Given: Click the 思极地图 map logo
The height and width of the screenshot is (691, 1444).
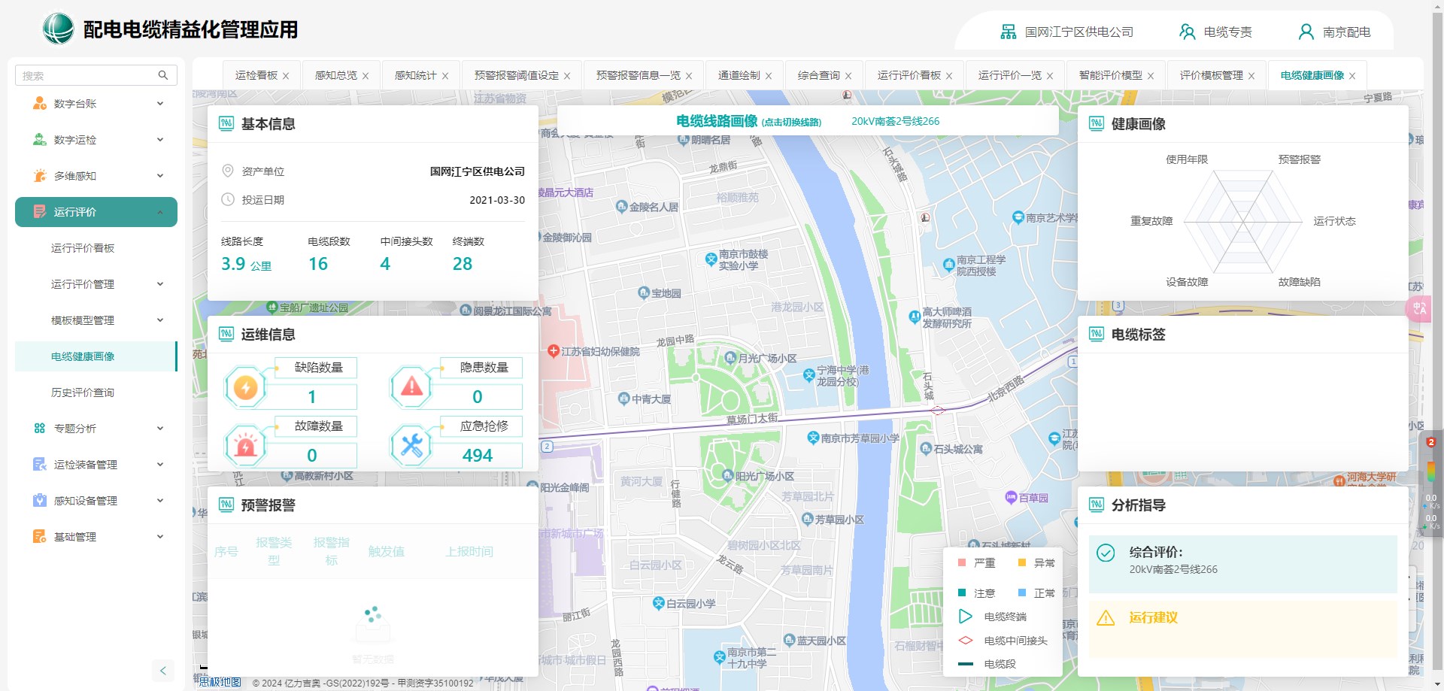Looking at the screenshot, I should (x=220, y=682).
